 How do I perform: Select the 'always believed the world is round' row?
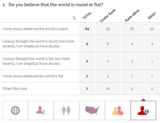pyautogui.click(x=35, y=29)
